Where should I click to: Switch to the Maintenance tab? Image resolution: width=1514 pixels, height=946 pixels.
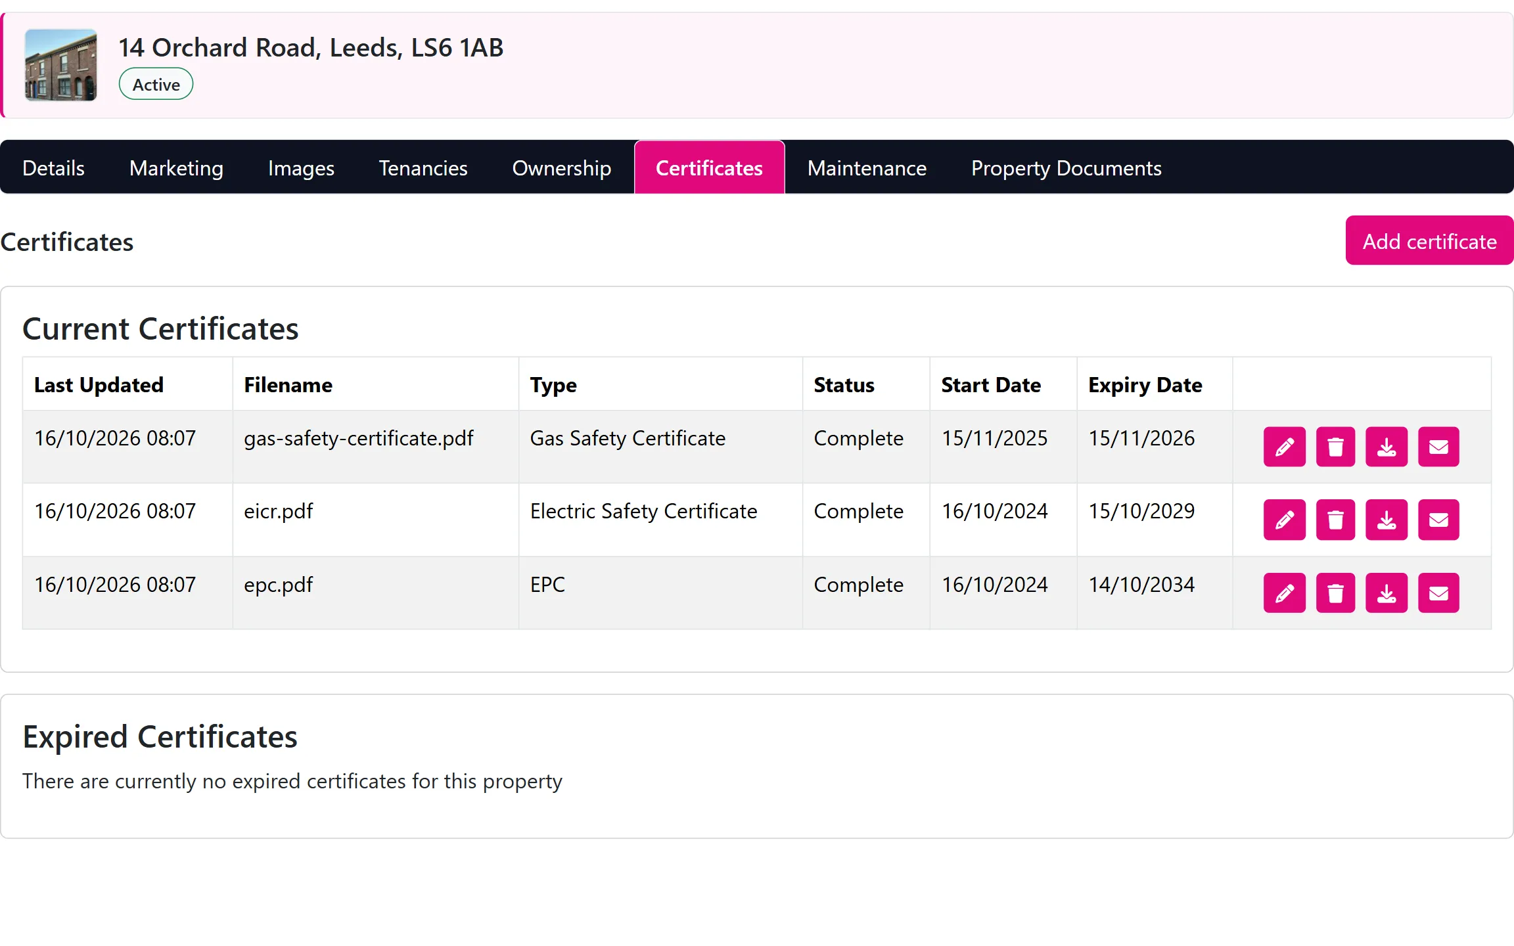[x=867, y=168]
